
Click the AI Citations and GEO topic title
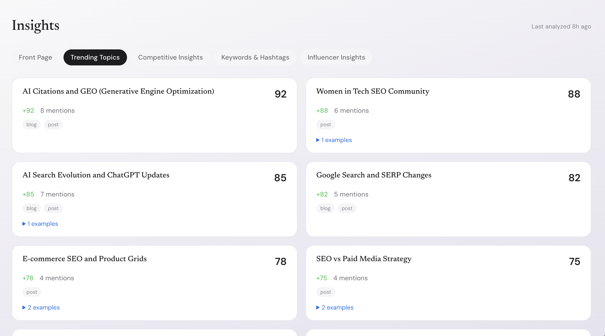click(x=118, y=91)
